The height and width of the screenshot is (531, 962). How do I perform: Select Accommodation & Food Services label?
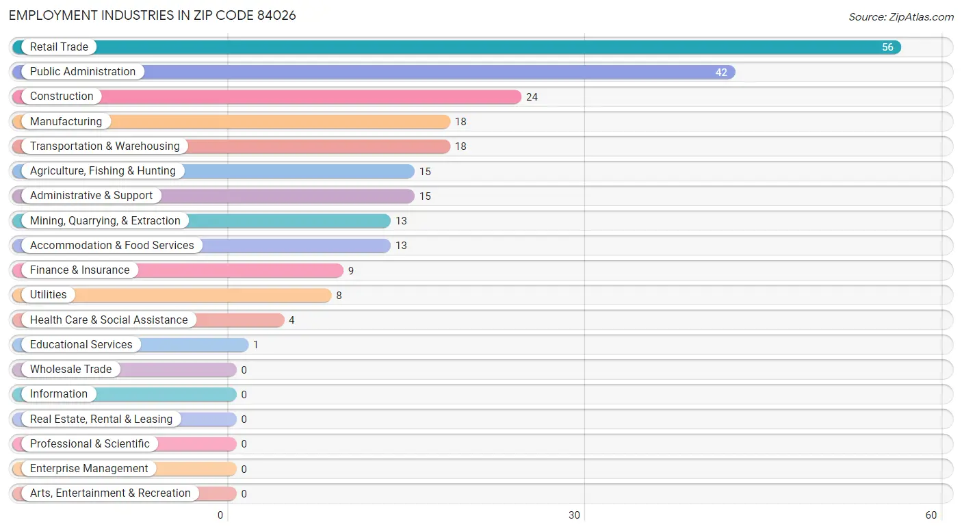click(112, 245)
